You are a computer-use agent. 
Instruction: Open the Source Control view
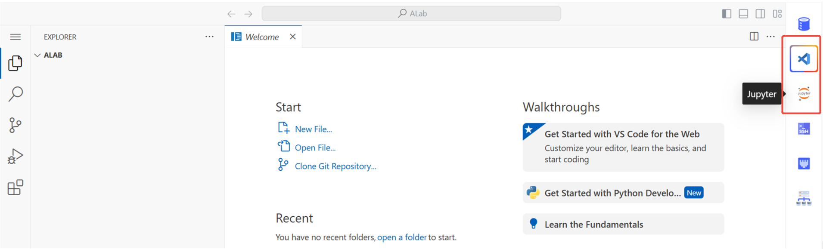click(15, 125)
